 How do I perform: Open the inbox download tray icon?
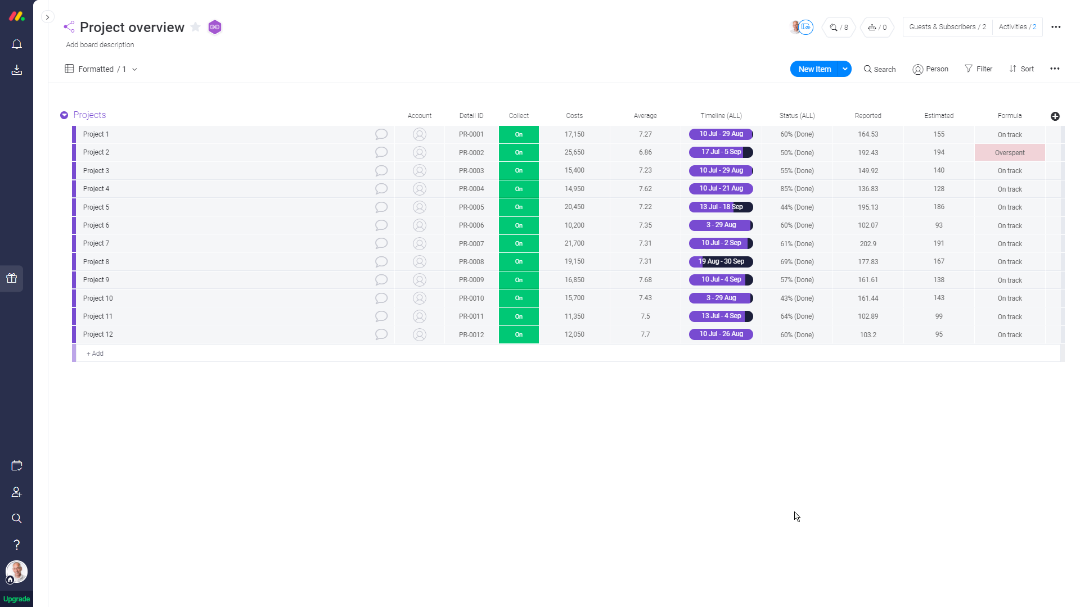tap(17, 70)
